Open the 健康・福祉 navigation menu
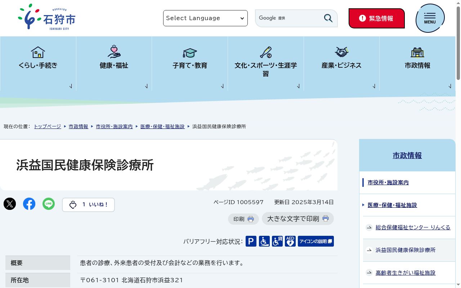 click(x=114, y=64)
